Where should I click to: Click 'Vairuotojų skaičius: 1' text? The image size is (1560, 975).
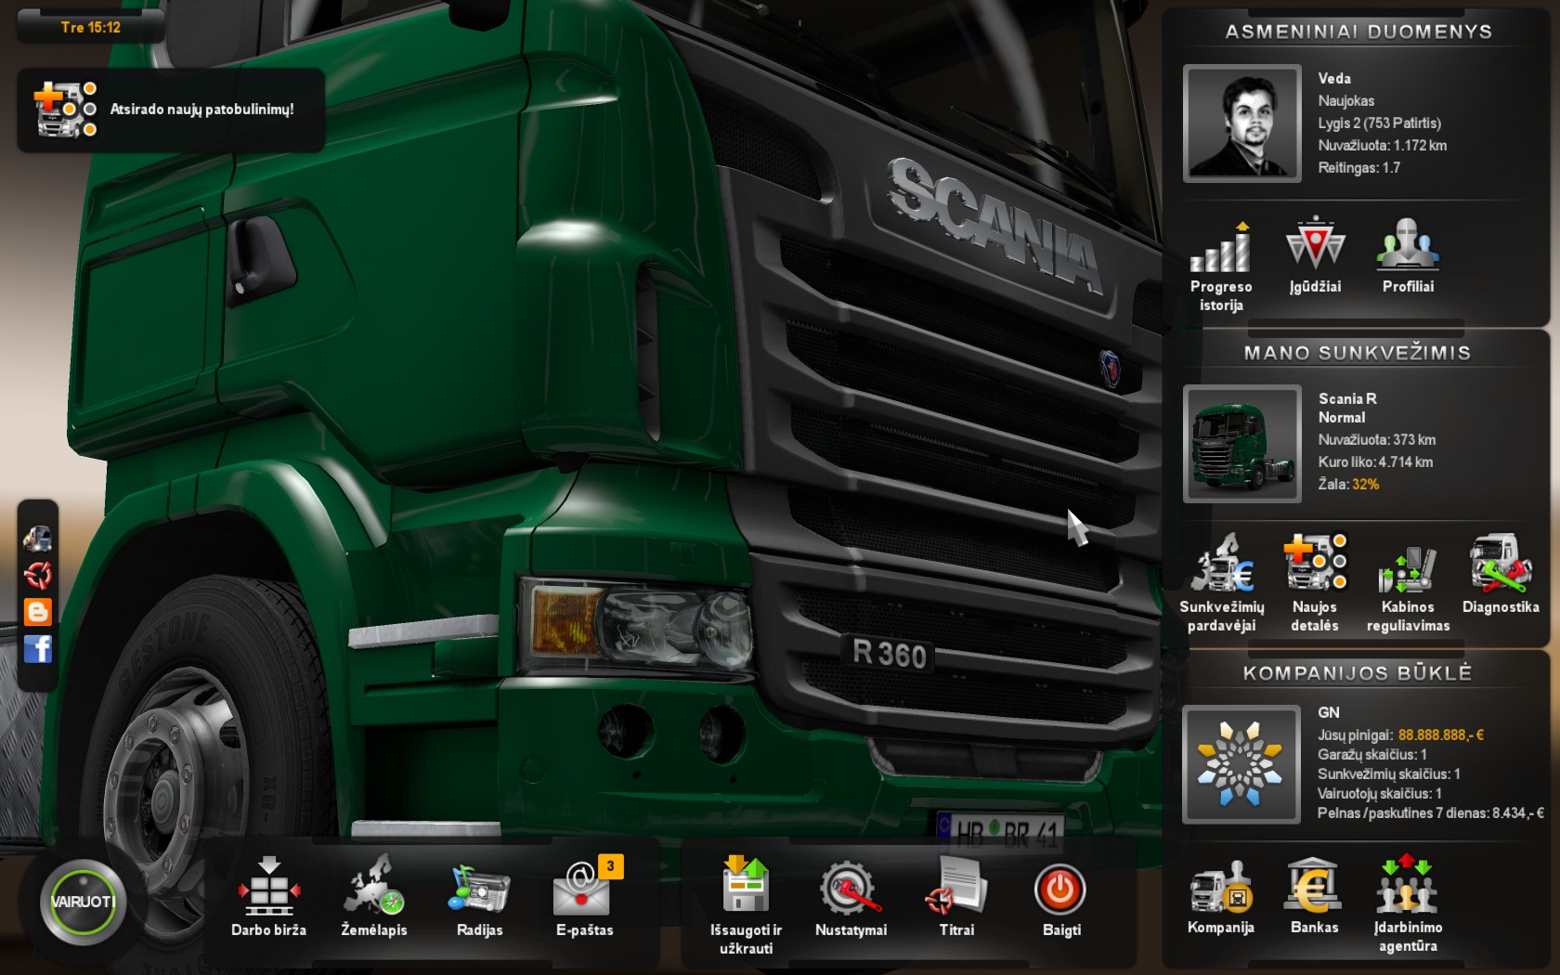1379,794
